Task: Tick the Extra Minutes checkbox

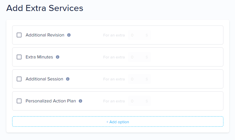Action: [x=19, y=57]
